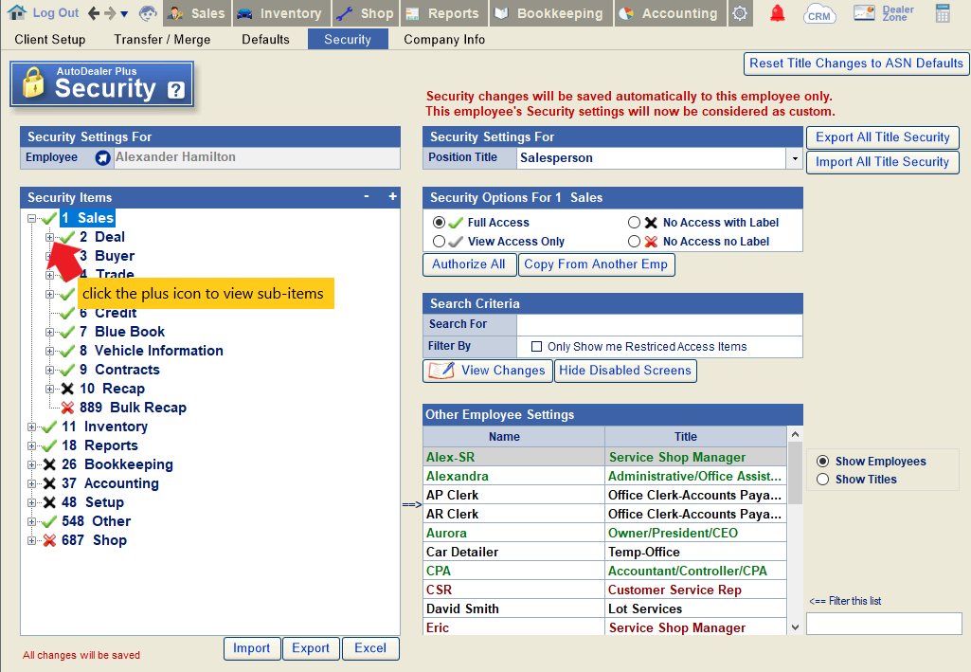
Task: Go forward with the right arrow
Action: 110,13
